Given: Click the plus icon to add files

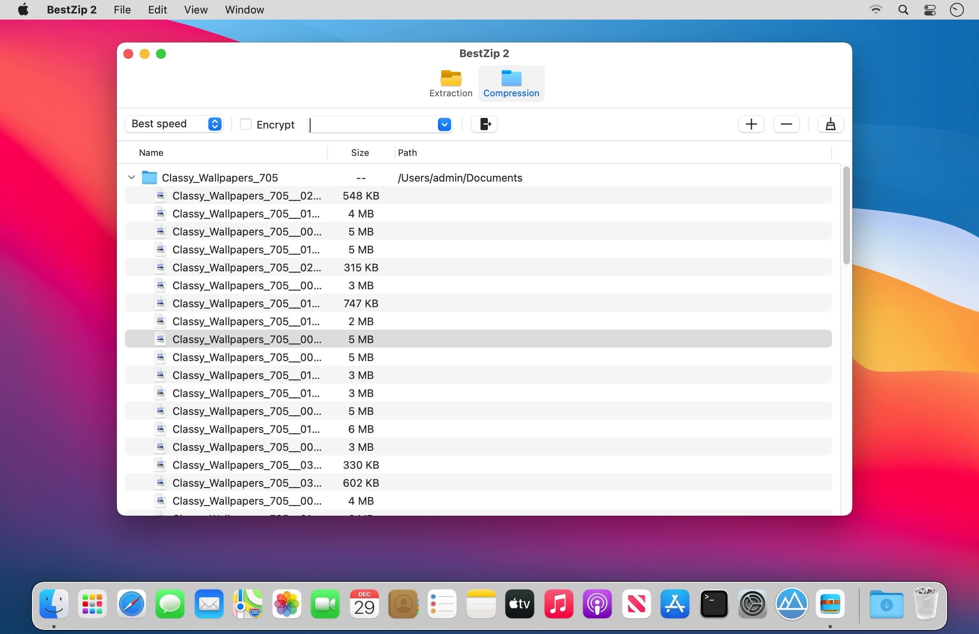Looking at the screenshot, I should coord(751,124).
